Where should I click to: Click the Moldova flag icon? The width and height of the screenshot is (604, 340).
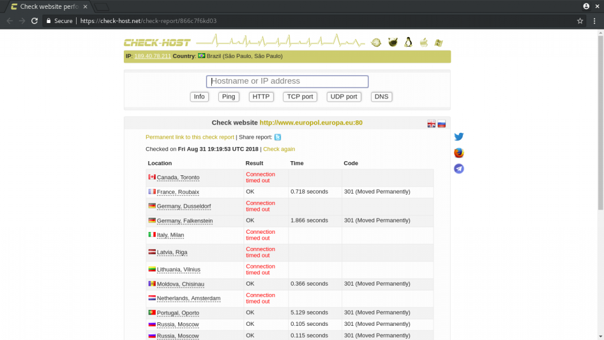point(152,284)
